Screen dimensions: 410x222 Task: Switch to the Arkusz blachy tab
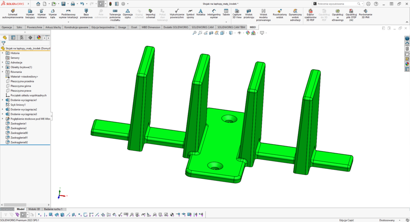(x=52, y=27)
